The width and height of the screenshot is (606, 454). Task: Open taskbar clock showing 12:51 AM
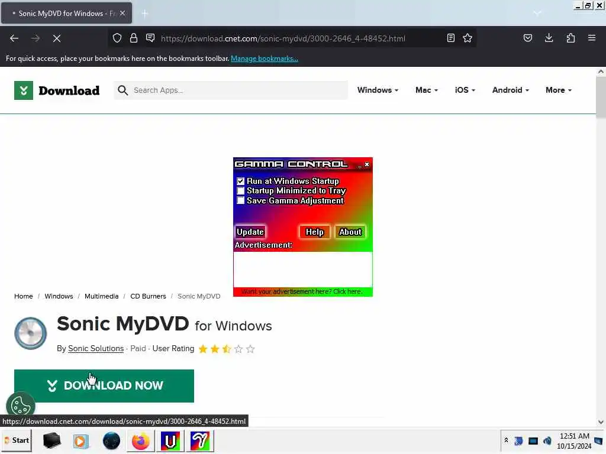tap(574, 440)
